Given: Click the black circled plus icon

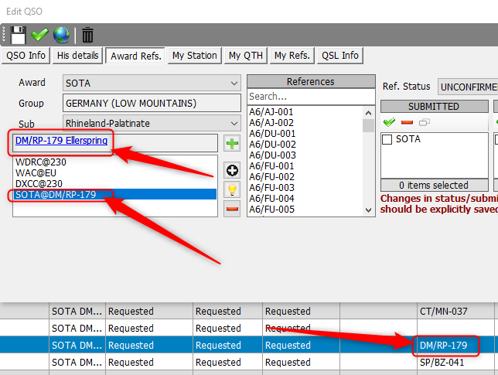Looking at the screenshot, I should [232, 171].
